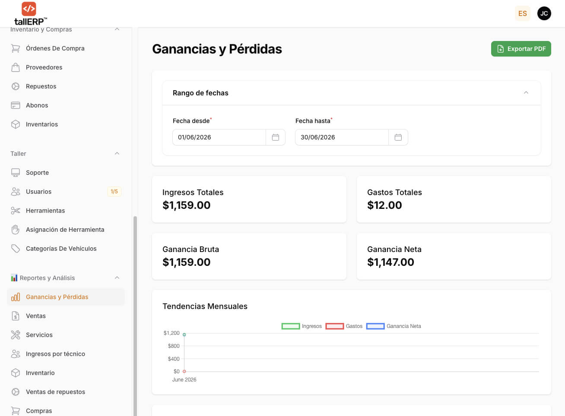
Task: Collapse the Reportes y Análisis section
Action: click(x=117, y=278)
